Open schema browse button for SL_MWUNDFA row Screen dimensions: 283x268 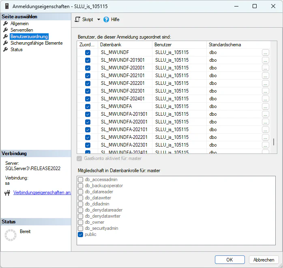pos(265,106)
